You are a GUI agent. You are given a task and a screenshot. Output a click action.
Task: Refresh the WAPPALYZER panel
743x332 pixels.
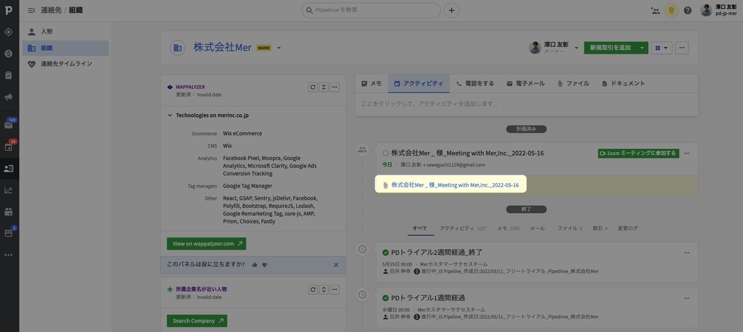pyautogui.click(x=313, y=87)
